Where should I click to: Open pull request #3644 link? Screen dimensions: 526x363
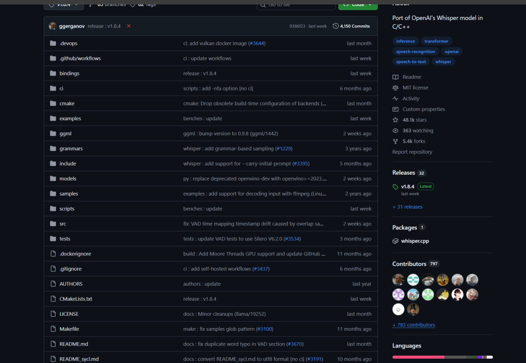[x=257, y=43]
